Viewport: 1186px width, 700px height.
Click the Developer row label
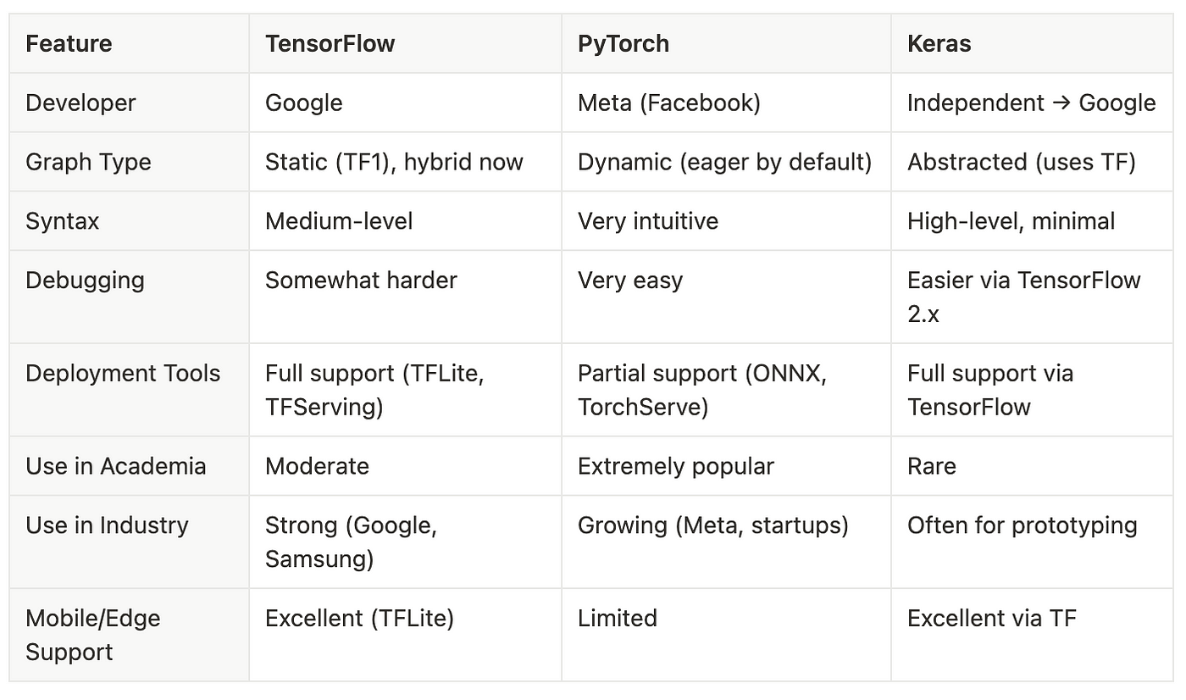[x=129, y=103]
